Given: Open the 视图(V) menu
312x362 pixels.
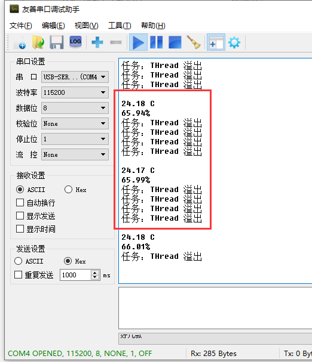Looking at the screenshot, I should click(x=86, y=26).
